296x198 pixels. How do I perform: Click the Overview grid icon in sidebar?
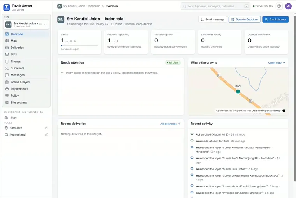click(7, 34)
